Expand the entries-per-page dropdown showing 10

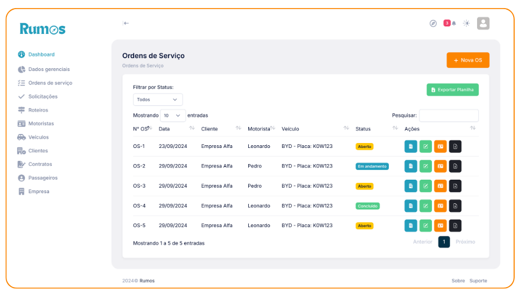[x=173, y=116]
